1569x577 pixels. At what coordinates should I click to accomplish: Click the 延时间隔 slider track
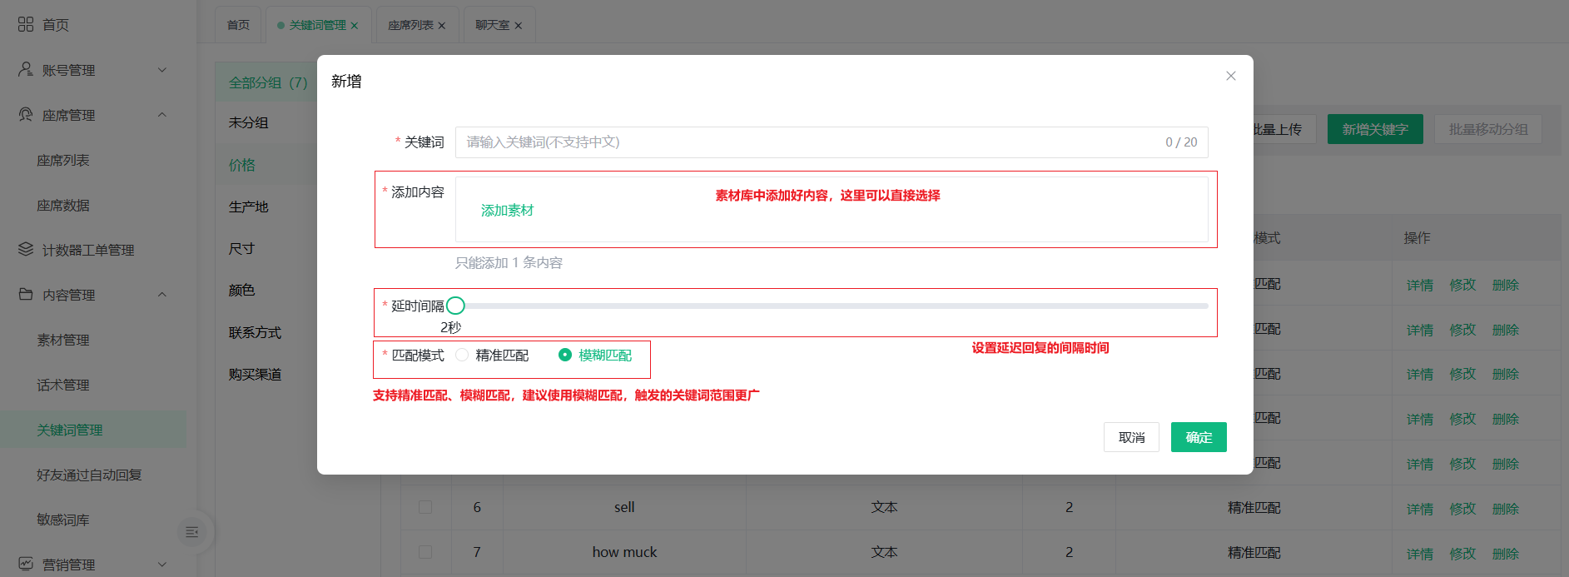click(832, 306)
